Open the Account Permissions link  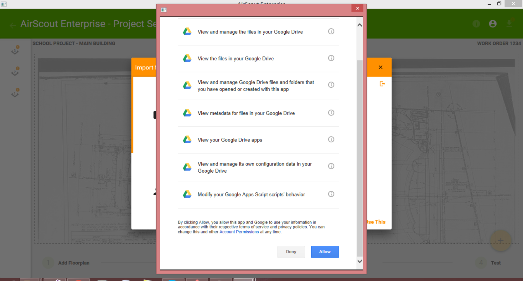tap(239, 232)
